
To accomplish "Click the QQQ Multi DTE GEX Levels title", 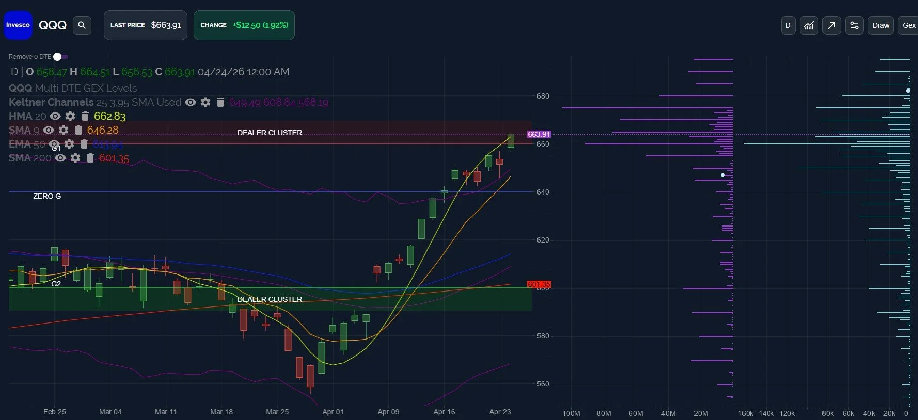I will (73, 88).
